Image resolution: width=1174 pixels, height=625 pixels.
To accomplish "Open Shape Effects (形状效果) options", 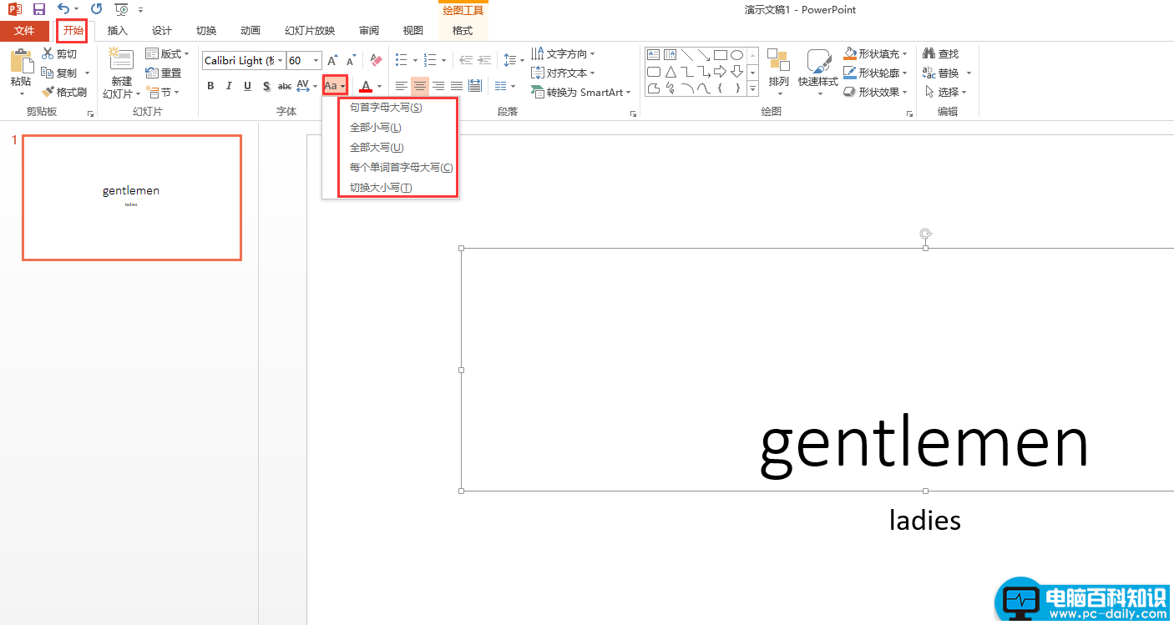I will tap(877, 92).
